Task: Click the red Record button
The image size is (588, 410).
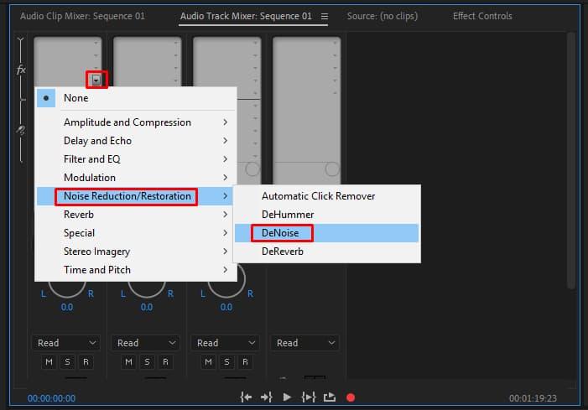Action: 351,397
